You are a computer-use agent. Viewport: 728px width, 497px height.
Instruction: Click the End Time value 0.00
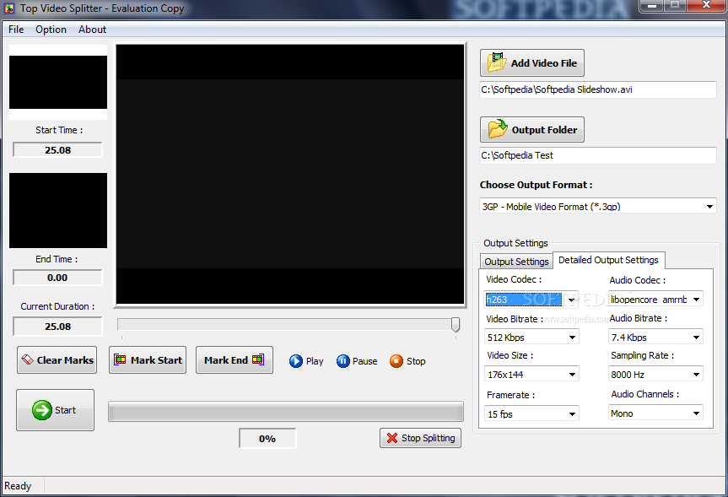(57, 278)
